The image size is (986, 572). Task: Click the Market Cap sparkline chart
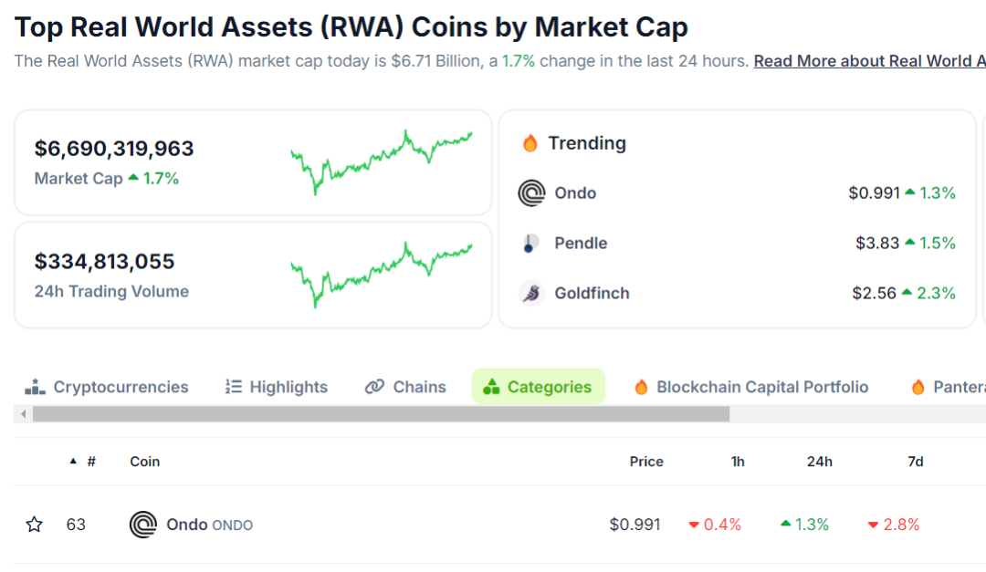click(381, 162)
